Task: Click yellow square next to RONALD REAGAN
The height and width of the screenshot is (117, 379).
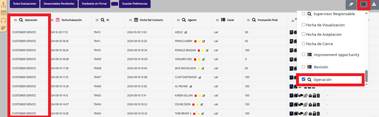Action: 203,50
